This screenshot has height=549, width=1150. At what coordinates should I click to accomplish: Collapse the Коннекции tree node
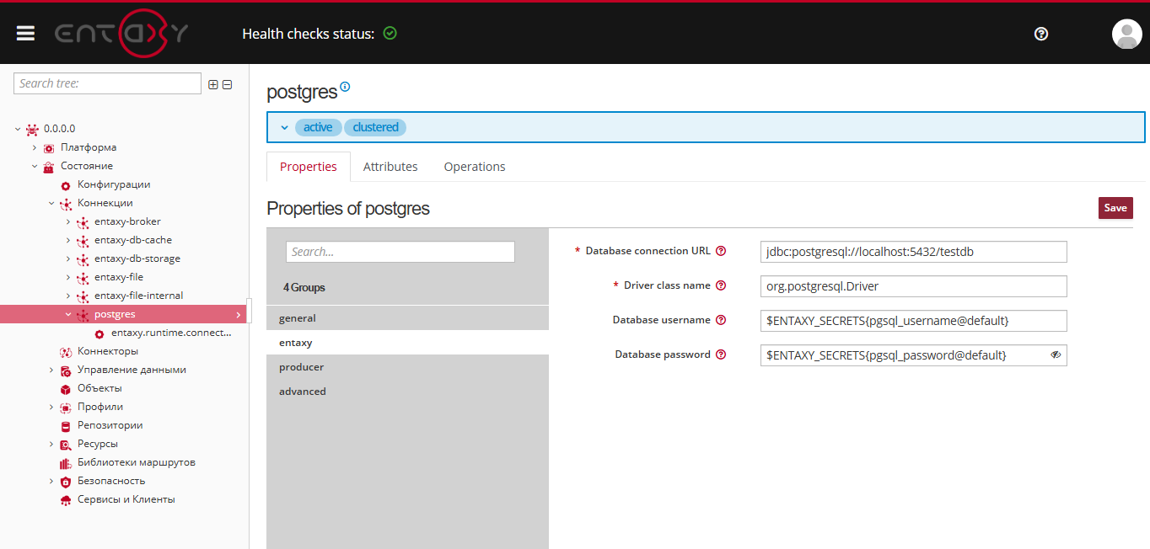click(x=51, y=203)
